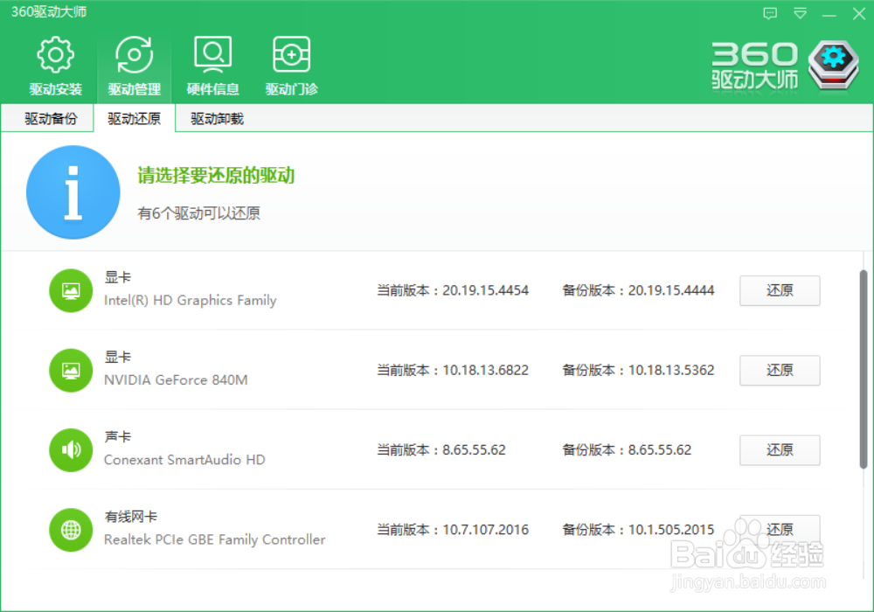Open the titlebar dropdown arrow menu
The image size is (874, 612).
[799, 13]
